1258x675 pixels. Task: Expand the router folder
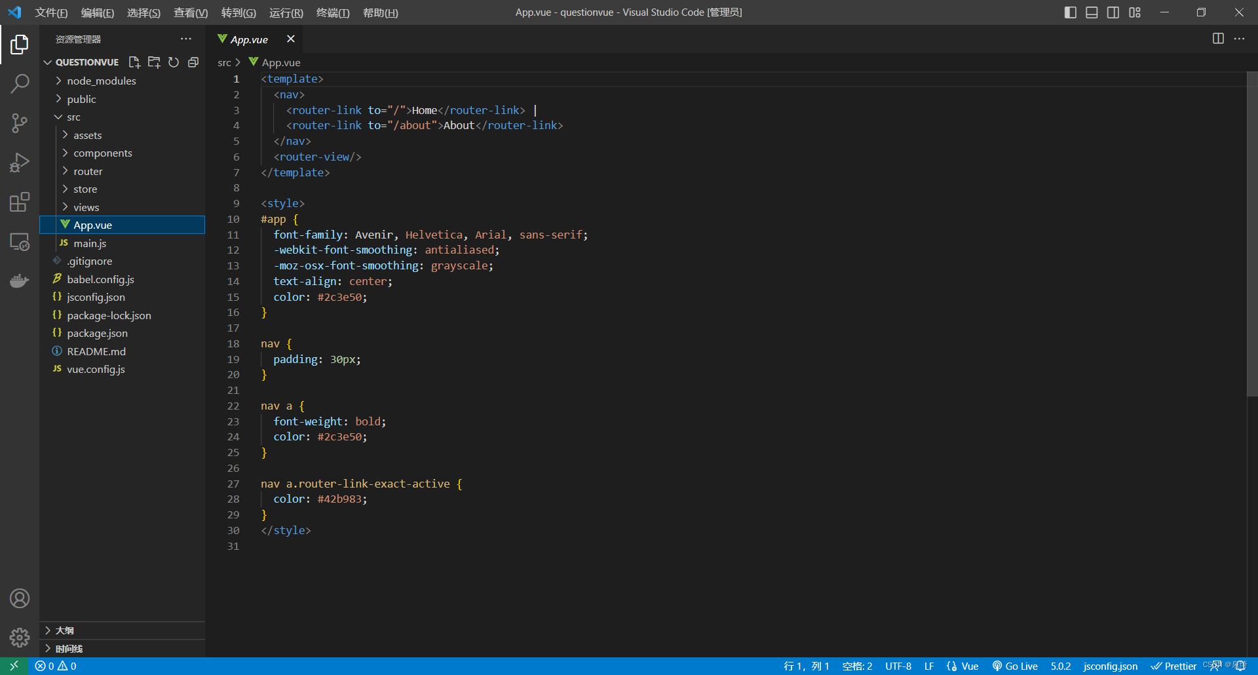pos(122,171)
